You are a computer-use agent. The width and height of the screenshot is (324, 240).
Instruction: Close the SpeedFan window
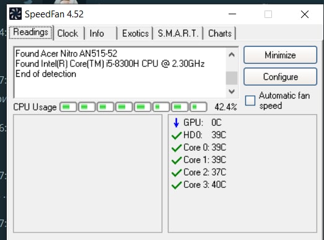coord(305,14)
